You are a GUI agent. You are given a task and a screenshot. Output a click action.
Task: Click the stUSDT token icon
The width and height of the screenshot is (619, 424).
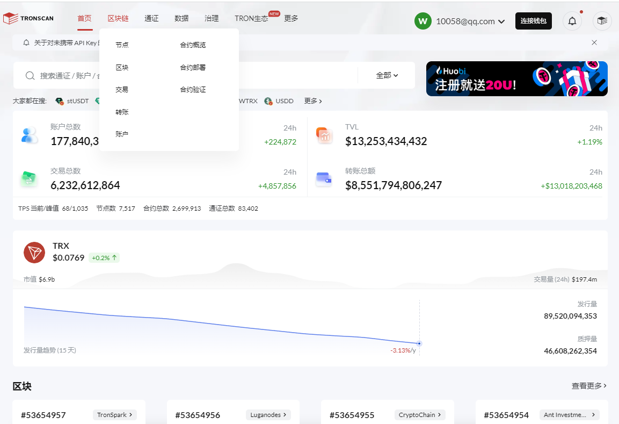click(x=59, y=101)
